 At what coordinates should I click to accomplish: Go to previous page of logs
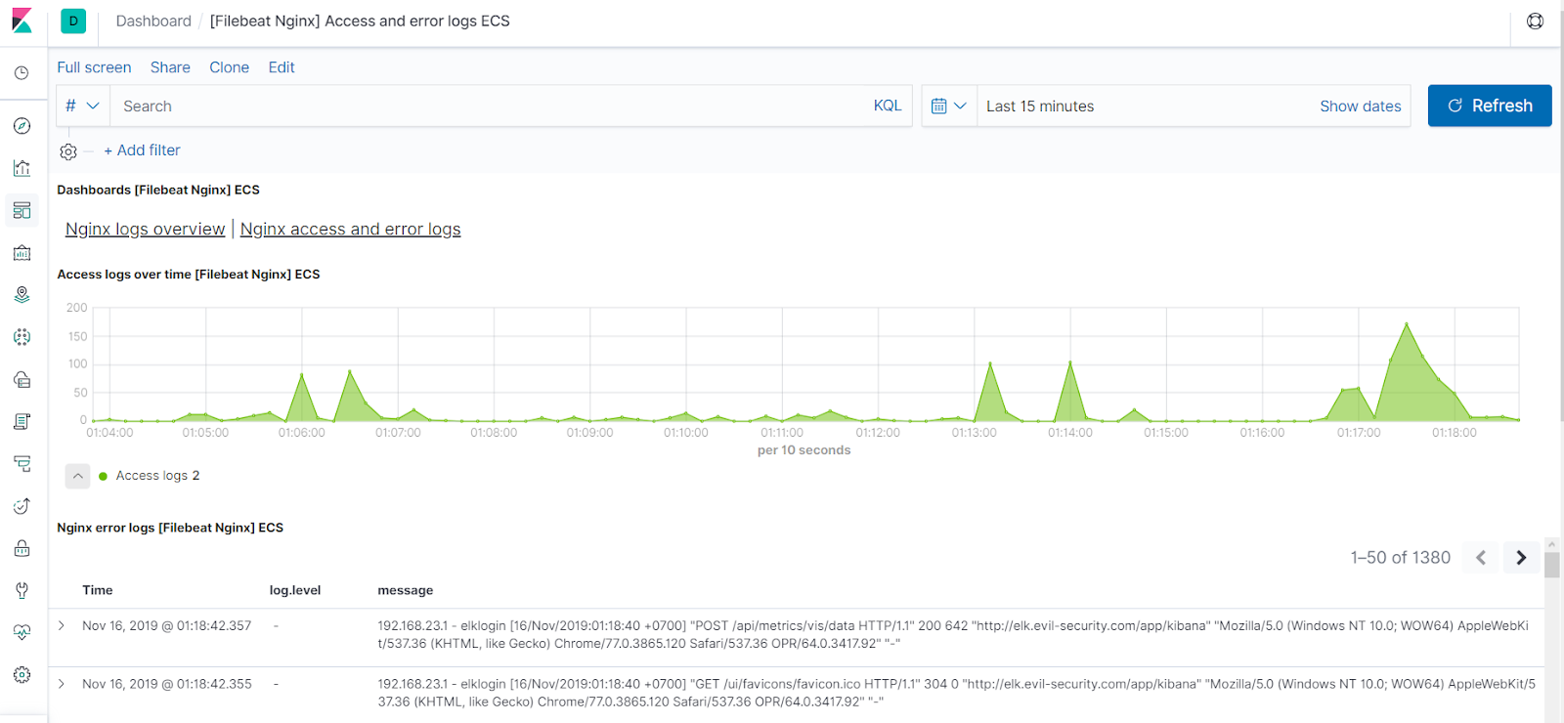point(1481,558)
